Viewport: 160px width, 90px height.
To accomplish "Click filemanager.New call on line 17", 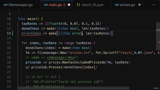I will 52,53.
